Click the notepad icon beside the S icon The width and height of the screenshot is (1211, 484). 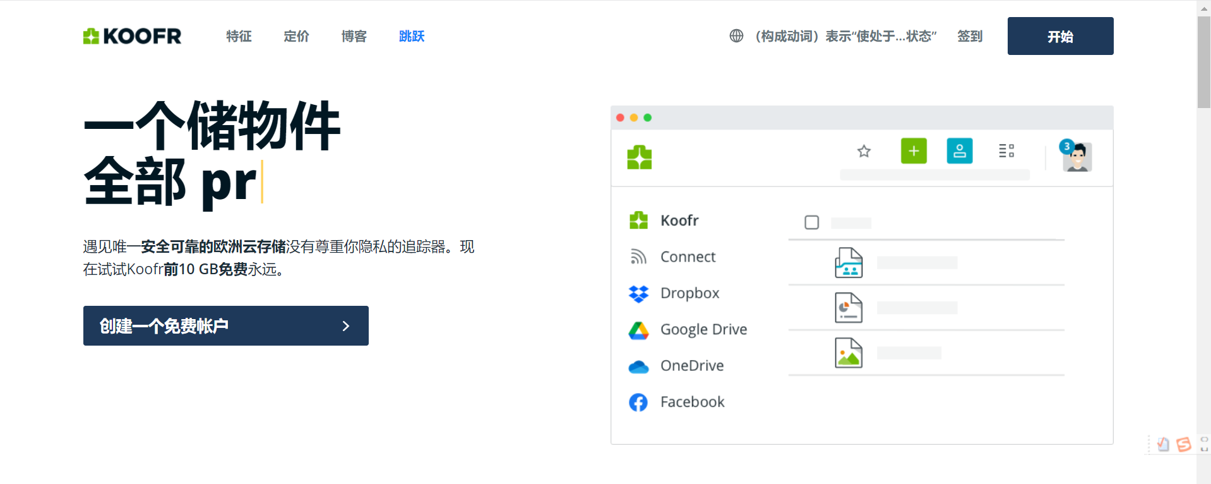1163,445
